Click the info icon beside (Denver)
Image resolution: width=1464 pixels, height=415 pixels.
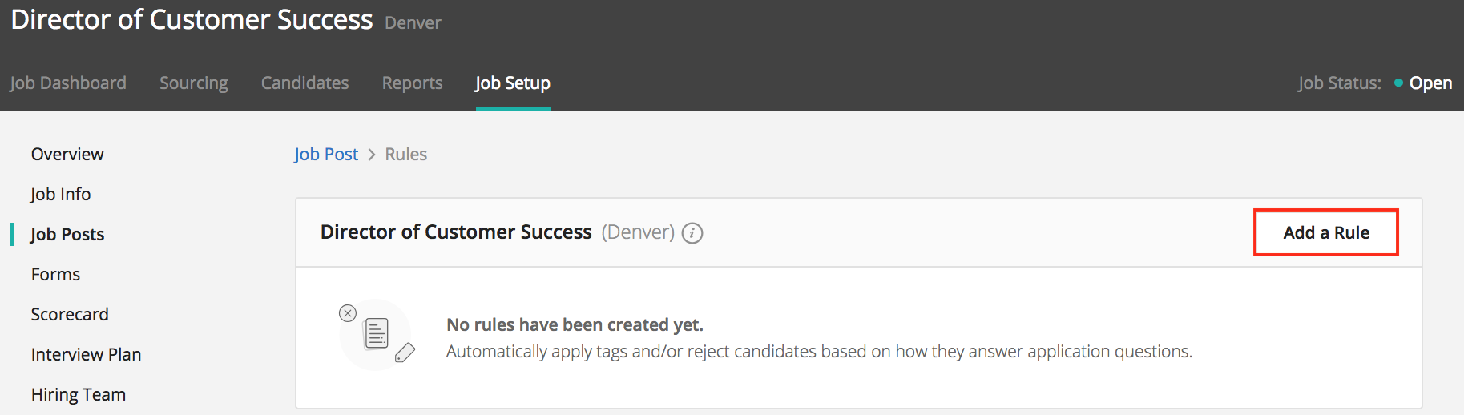(692, 233)
